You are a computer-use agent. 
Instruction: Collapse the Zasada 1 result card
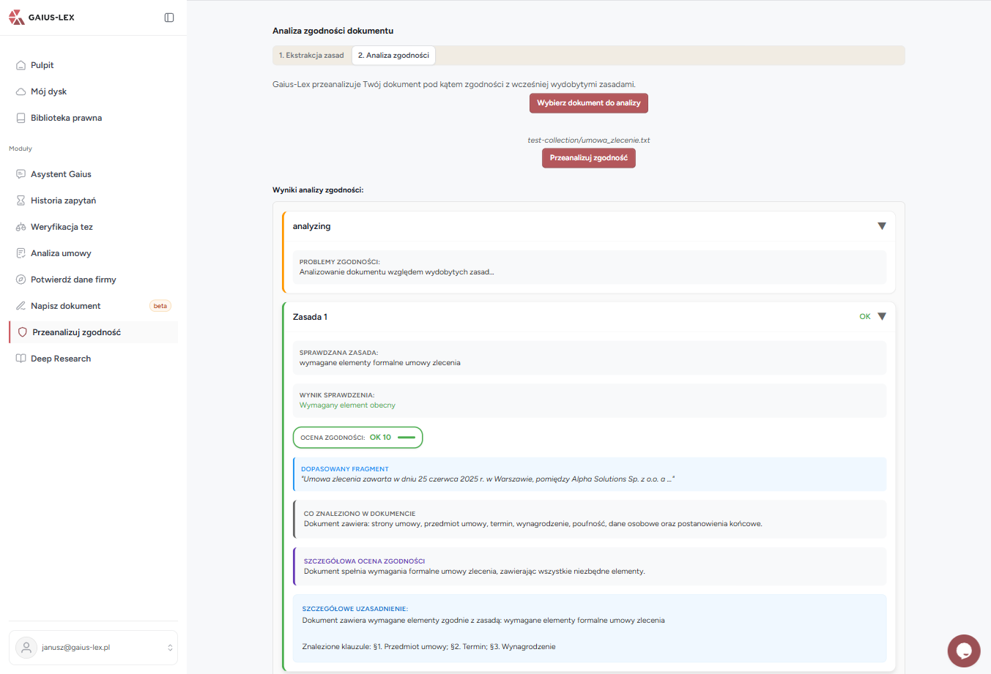882,317
